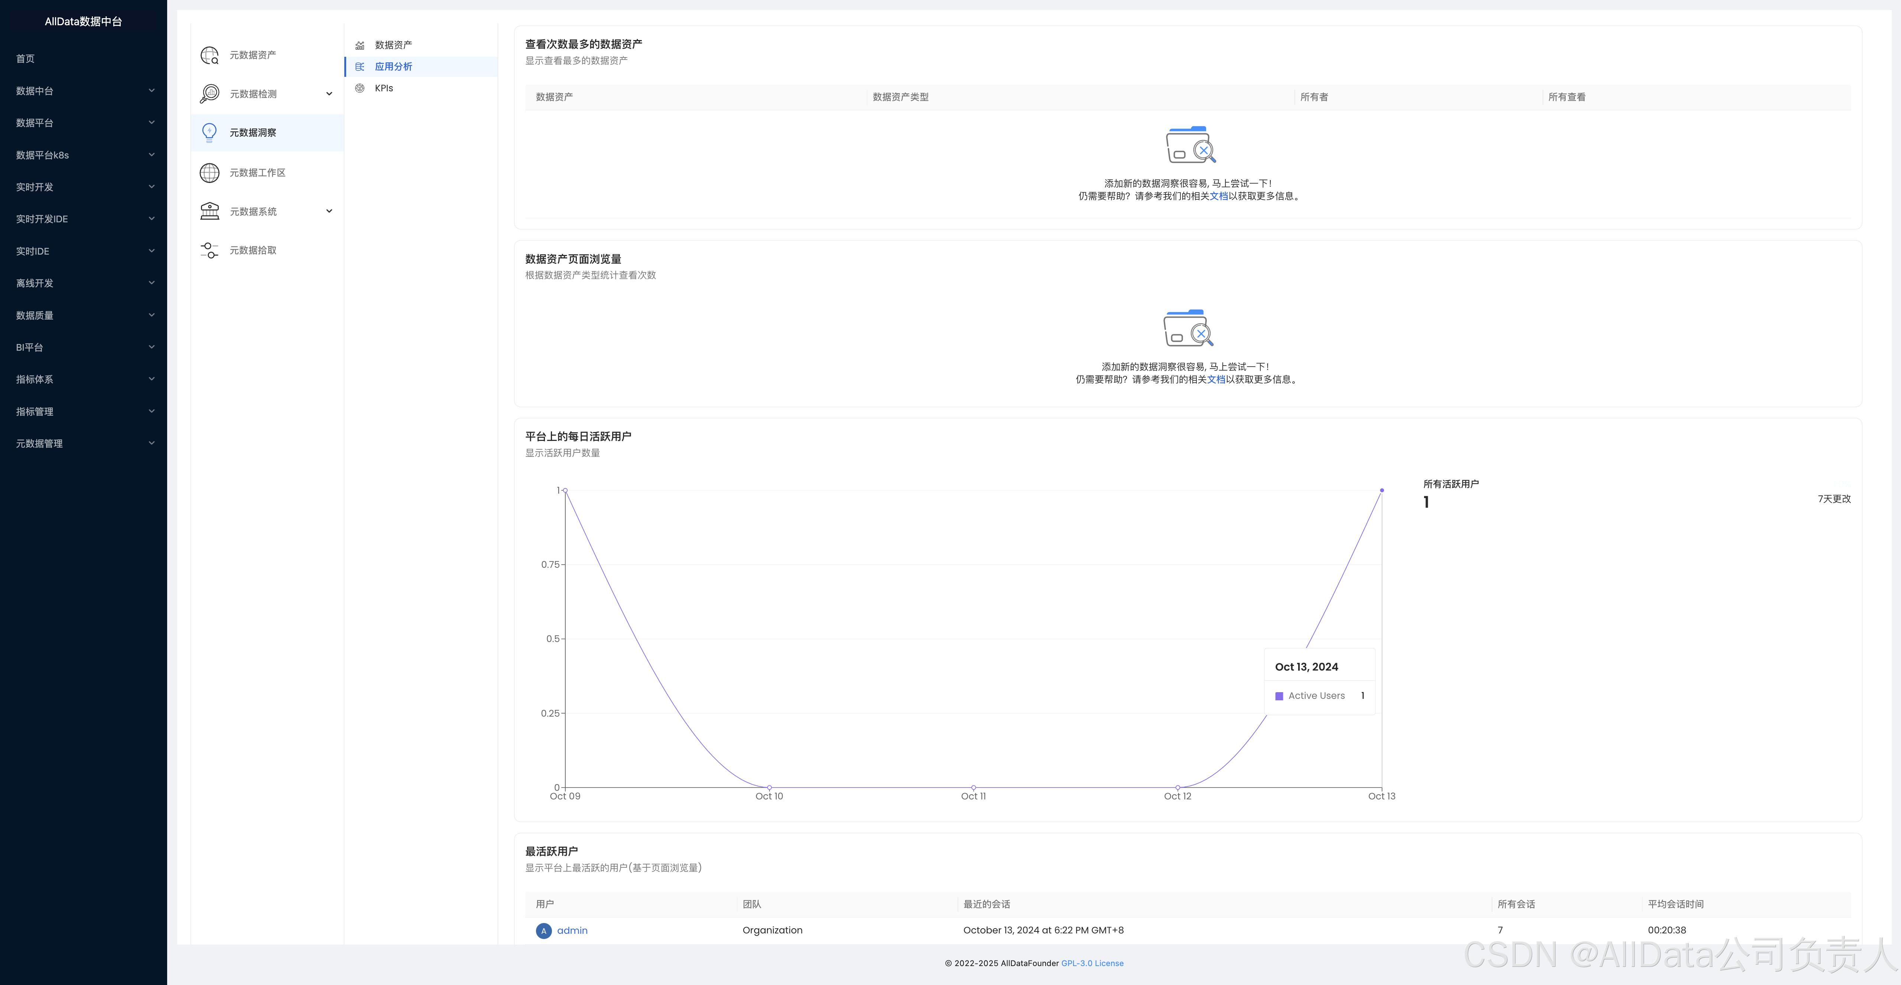
Task: Click the KPIs icon in the submenu
Action: tap(360, 88)
